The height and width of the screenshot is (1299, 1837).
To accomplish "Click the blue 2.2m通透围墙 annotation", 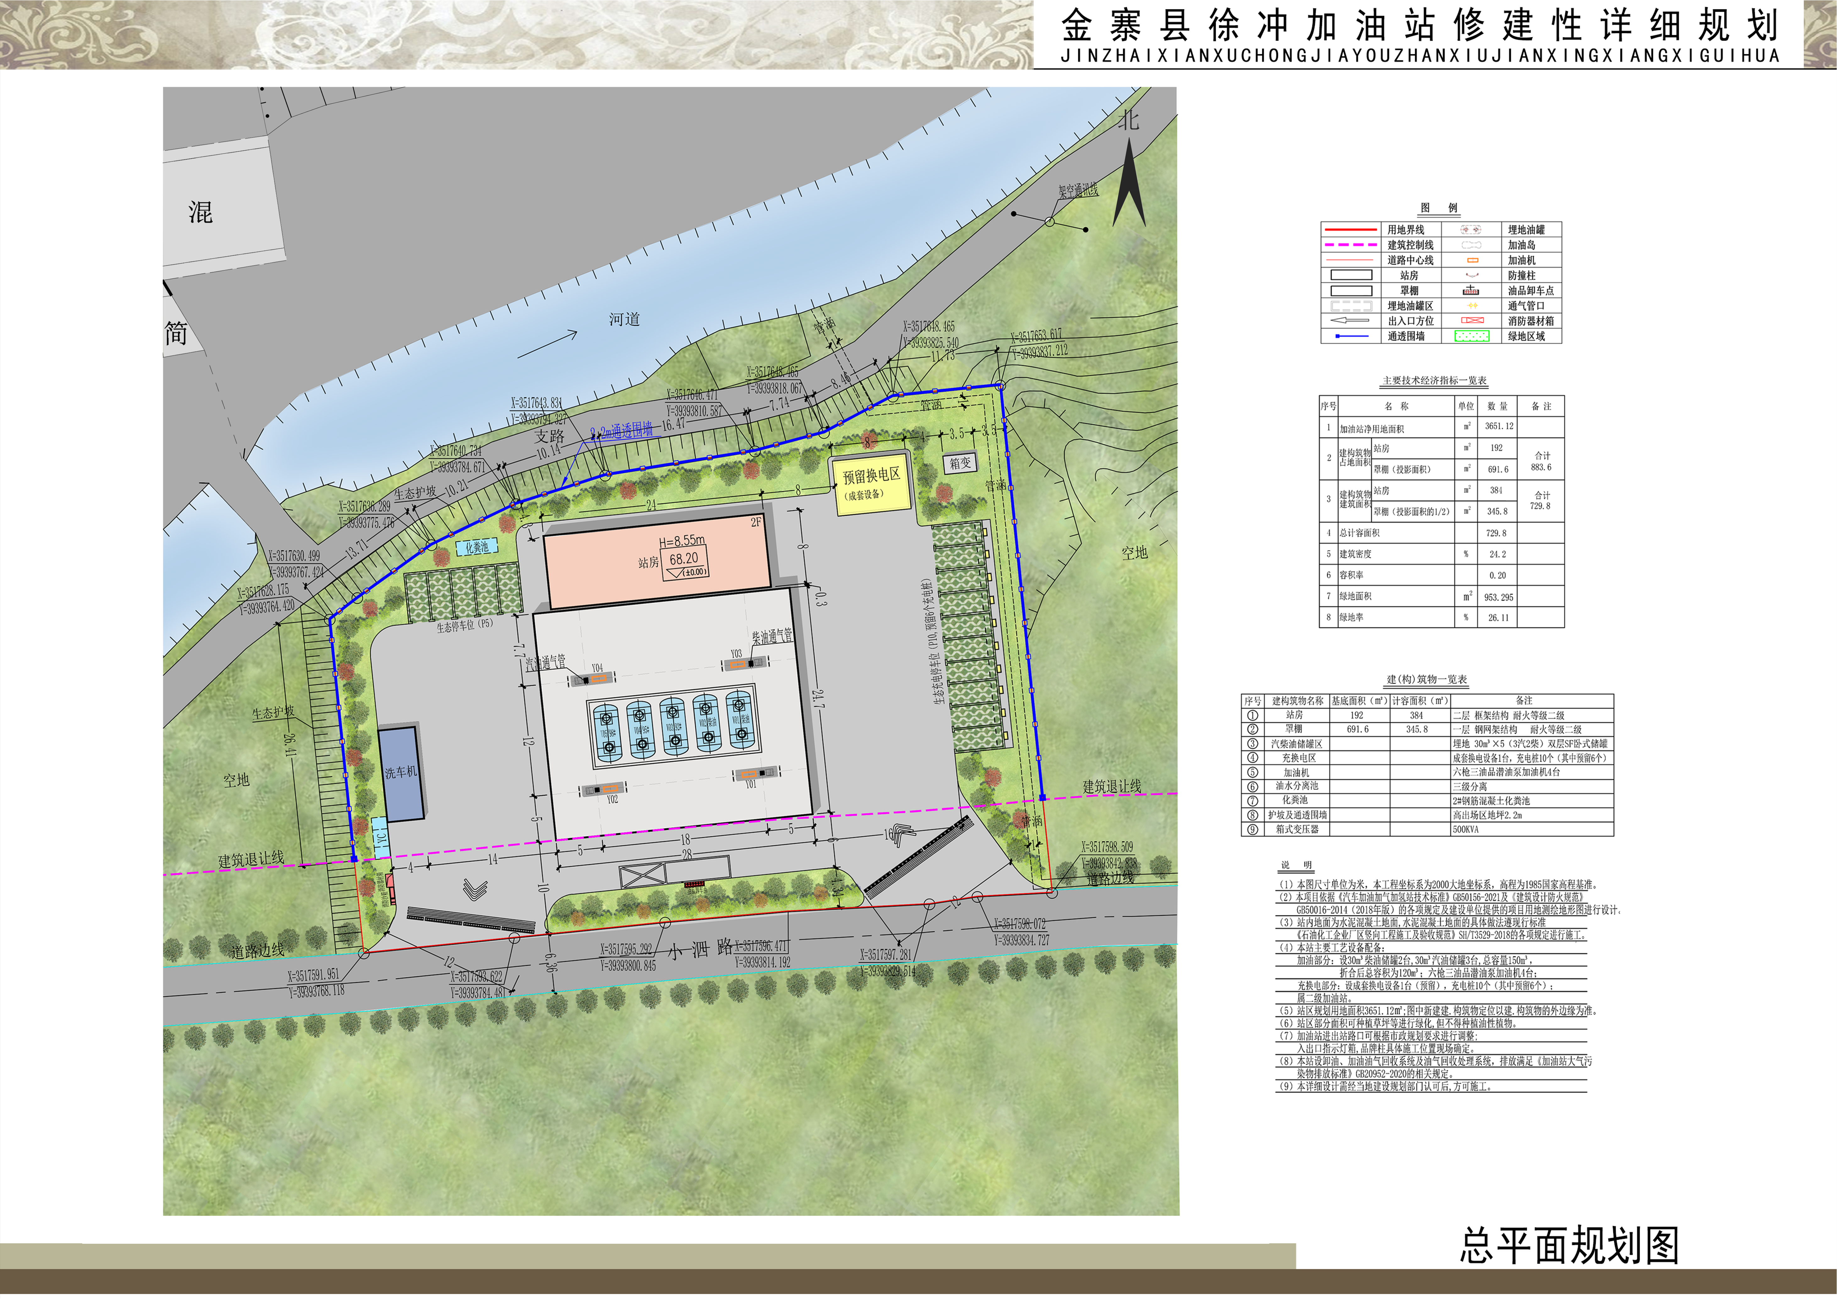I will (621, 431).
